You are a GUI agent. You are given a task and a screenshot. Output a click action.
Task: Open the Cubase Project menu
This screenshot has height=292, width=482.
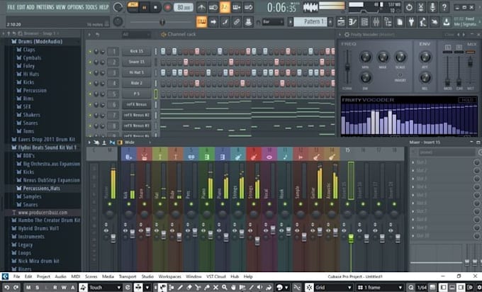coord(43,276)
